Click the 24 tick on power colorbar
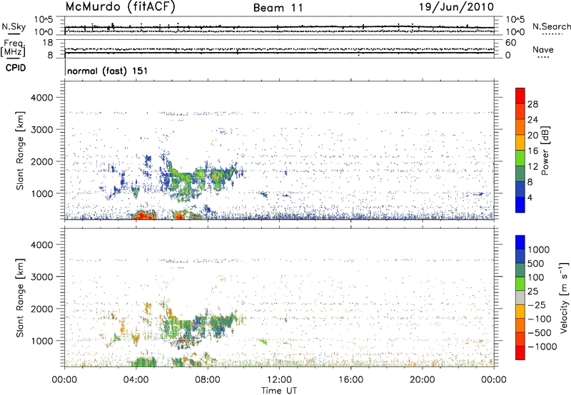 pyautogui.click(x=532, y=120)
